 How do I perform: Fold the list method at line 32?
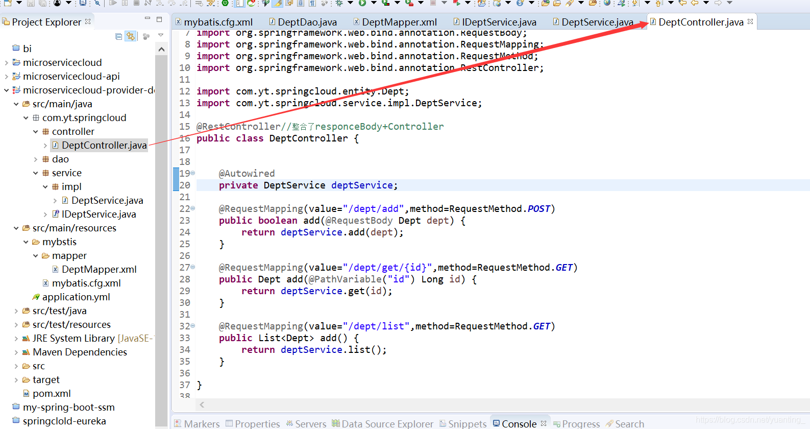pyautogui.click(x=192, y=326)
